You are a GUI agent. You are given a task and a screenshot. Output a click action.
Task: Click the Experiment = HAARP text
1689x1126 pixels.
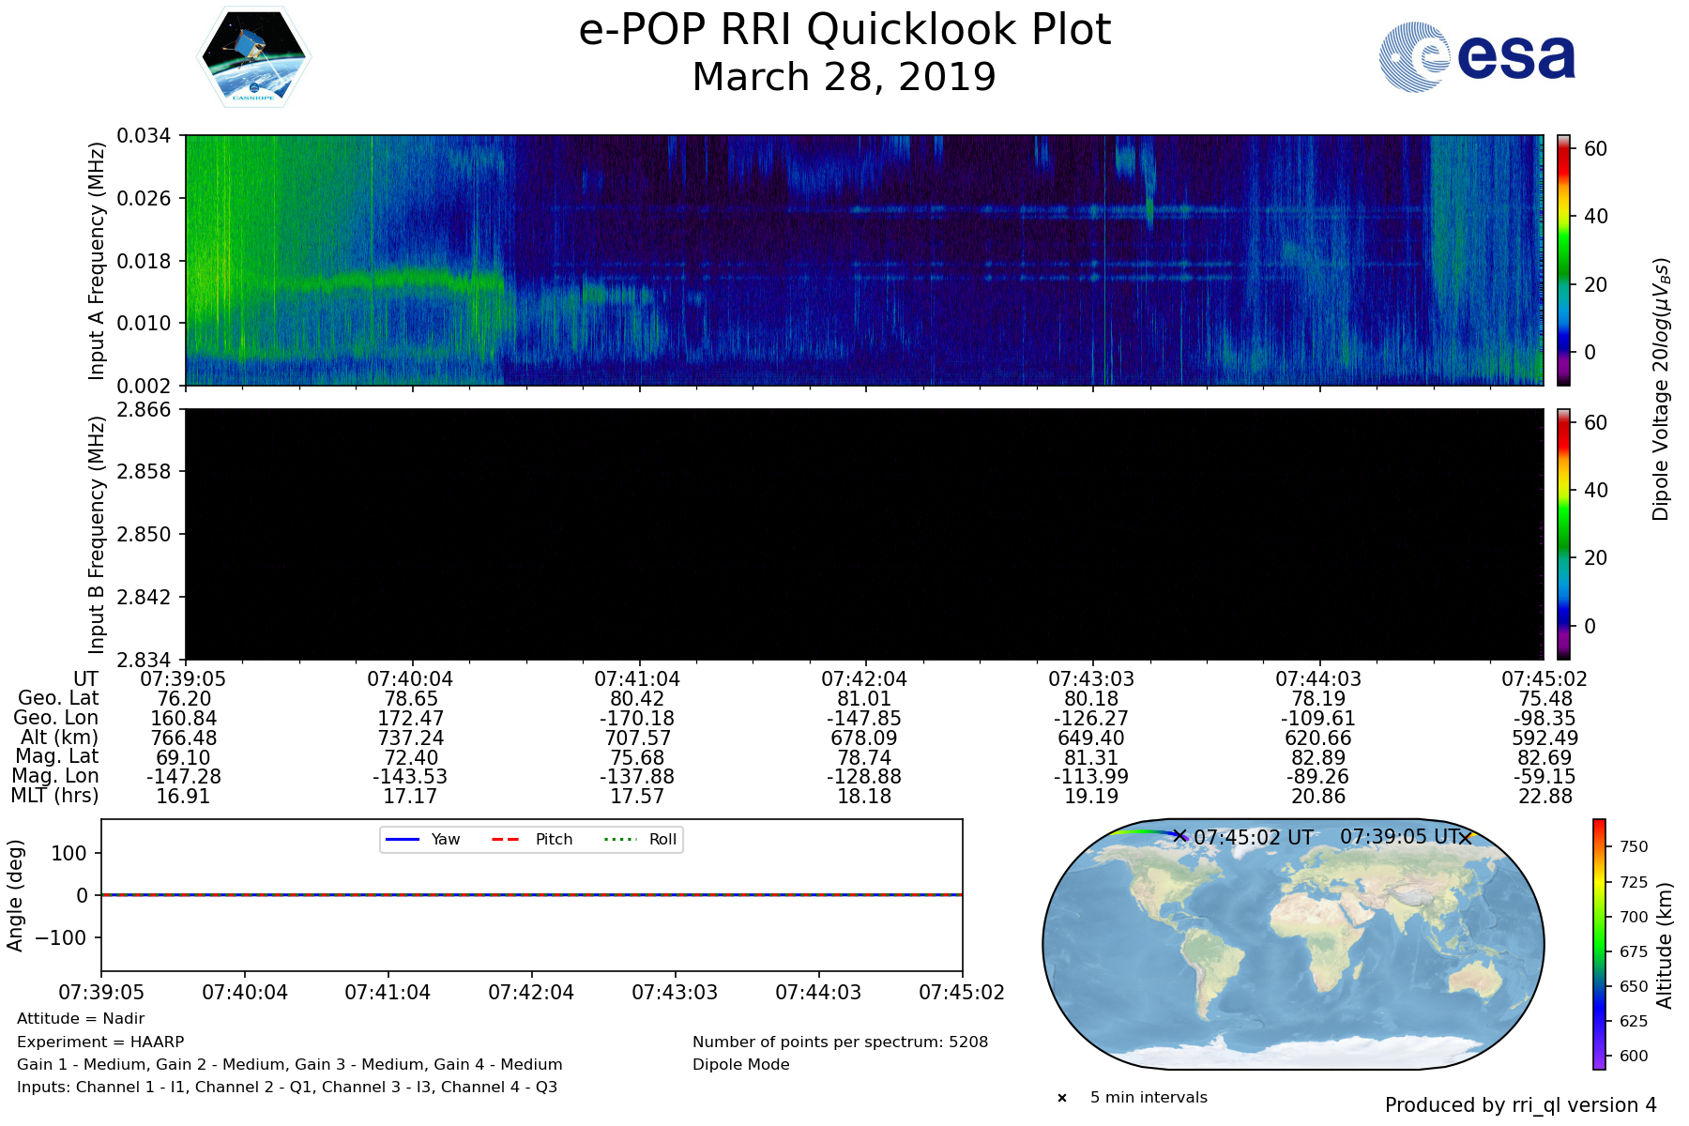click(x=100, y=1042)
